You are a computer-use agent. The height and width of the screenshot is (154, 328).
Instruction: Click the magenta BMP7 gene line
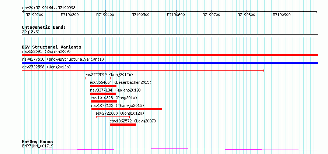(x=170, y=150)
